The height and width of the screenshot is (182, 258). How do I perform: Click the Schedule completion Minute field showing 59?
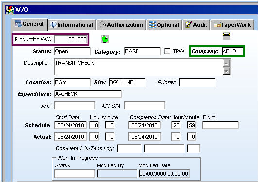click(191, 125)
